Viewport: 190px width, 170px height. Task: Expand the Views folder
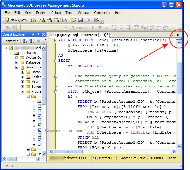pos(22,82)
